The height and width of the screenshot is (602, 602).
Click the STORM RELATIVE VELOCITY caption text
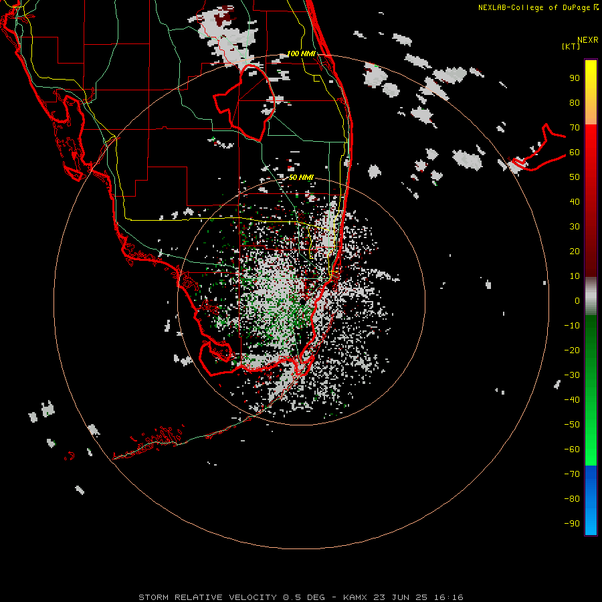(x=207, y=597)
